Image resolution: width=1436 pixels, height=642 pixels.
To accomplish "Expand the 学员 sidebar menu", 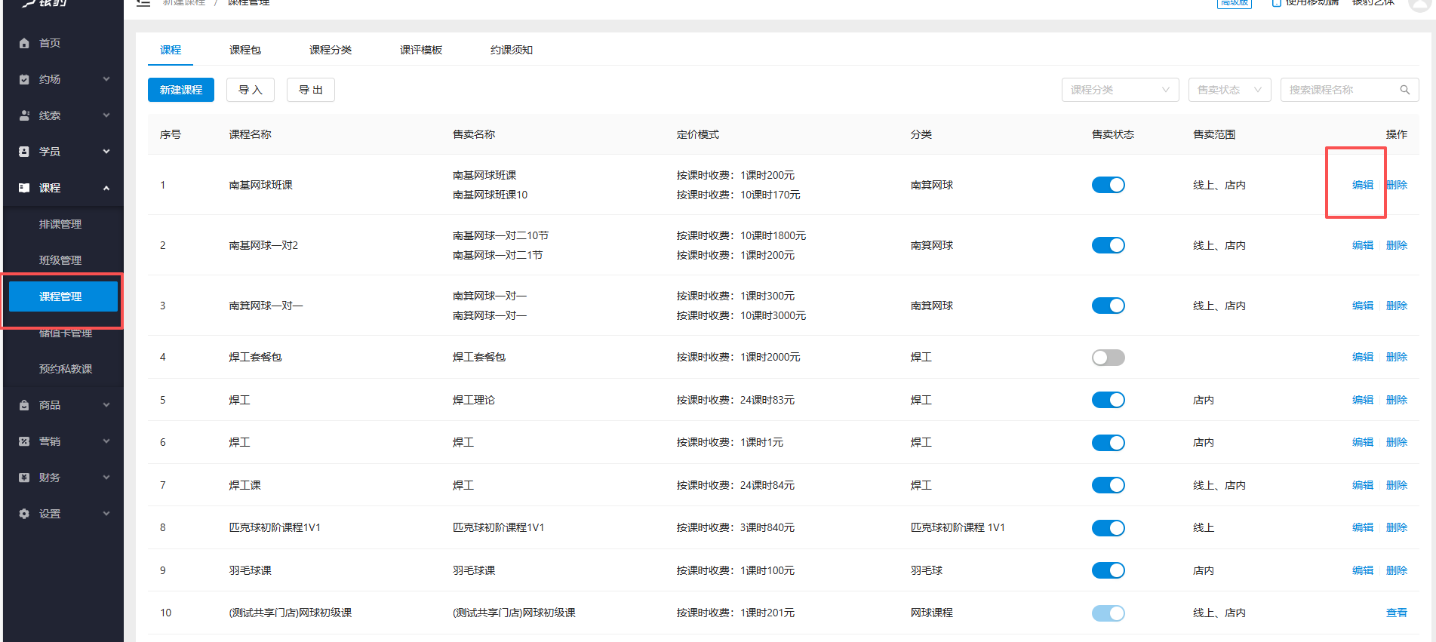I will [x=106, y=152].
